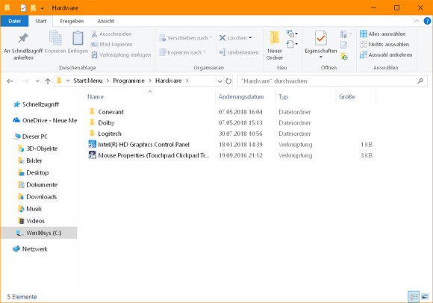Collapse the ribbon with chevron
This screenshot has width=433, height=303.
click(x=417, y=21)
